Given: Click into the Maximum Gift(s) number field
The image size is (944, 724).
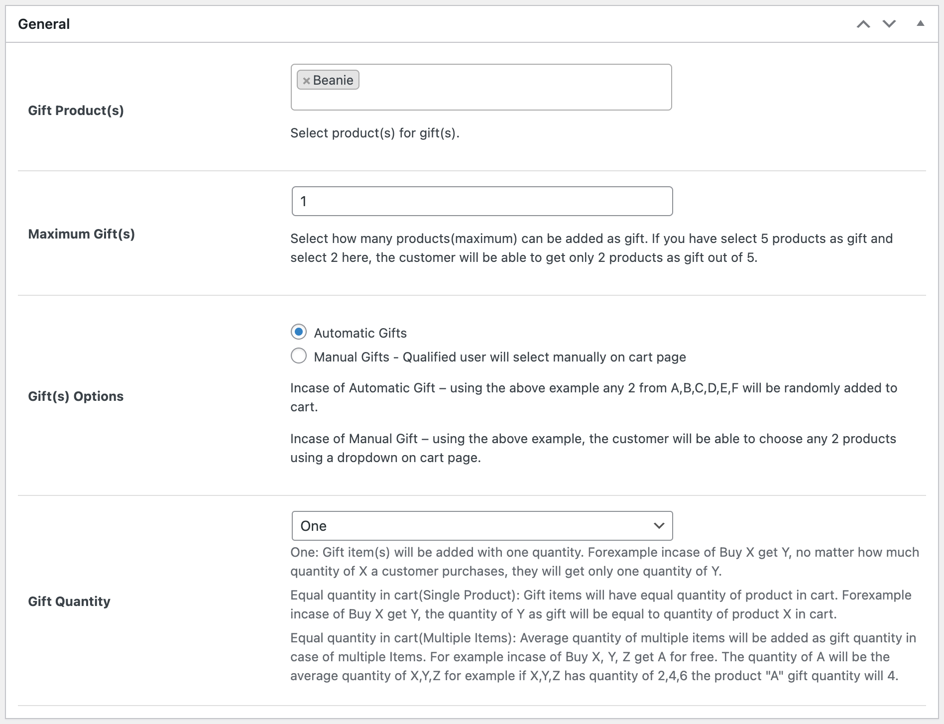Looking at the screenshot, I should (481, 201).
